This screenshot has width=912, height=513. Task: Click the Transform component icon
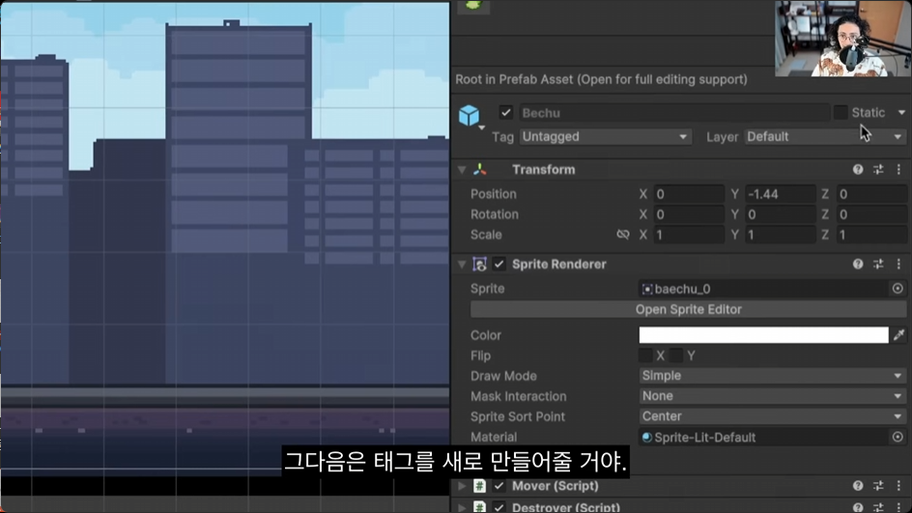click(480, 169)
